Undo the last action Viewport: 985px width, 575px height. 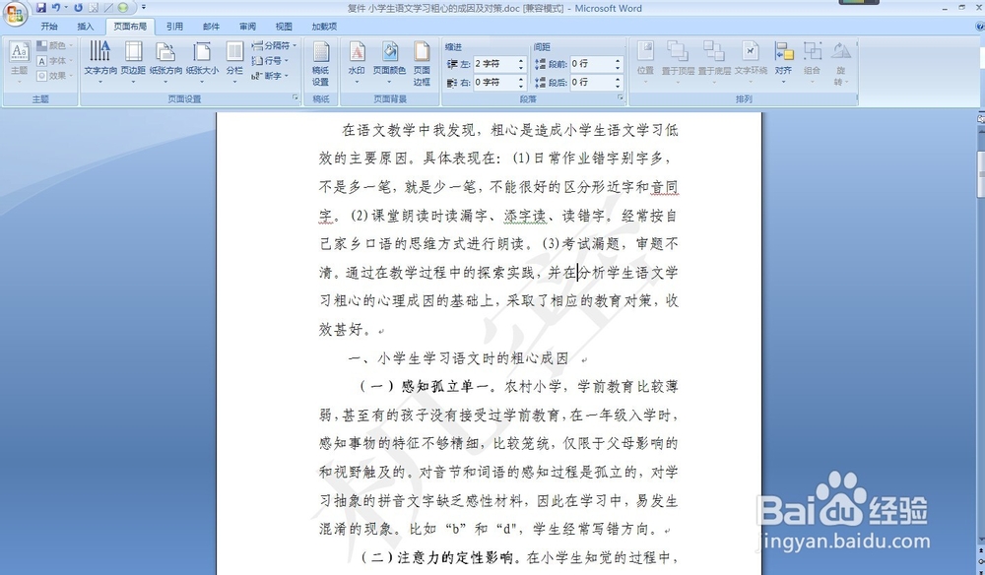pyautogui.click(x=55, y=8)
